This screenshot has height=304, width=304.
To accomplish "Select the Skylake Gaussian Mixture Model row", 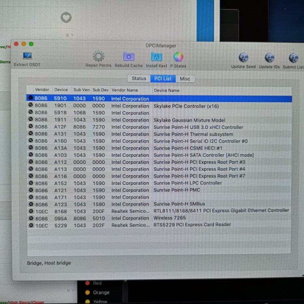I will point(159,120).
